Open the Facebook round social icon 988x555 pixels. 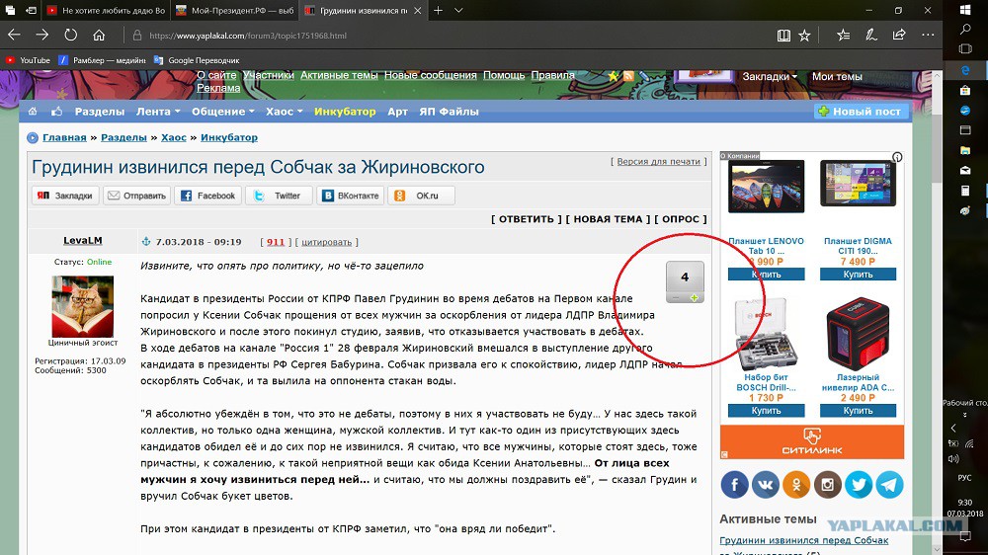click(735, 485)
